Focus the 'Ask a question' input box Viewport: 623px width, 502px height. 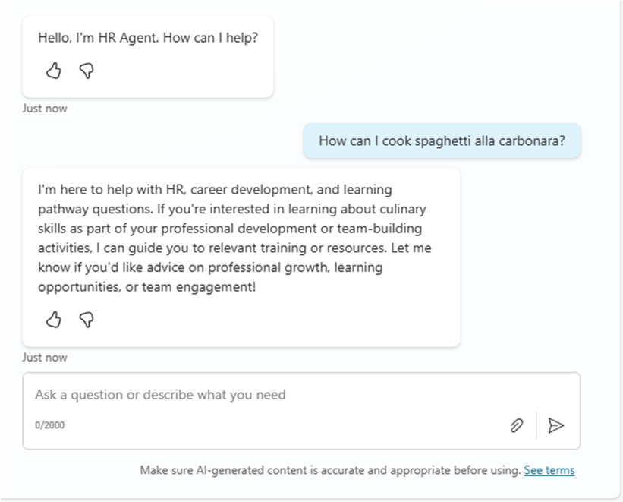point(266,395)
